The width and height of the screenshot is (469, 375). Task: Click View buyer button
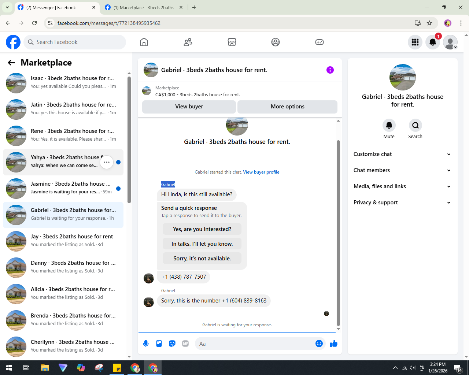pyautogui.click(x=189, y=107)
